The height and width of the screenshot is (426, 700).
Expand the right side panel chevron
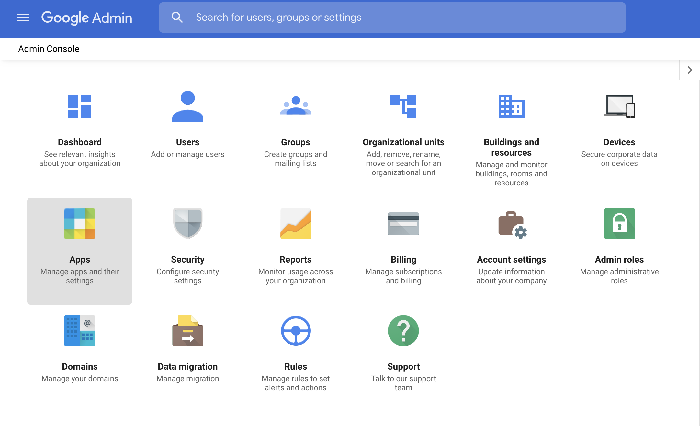(690, 70)
